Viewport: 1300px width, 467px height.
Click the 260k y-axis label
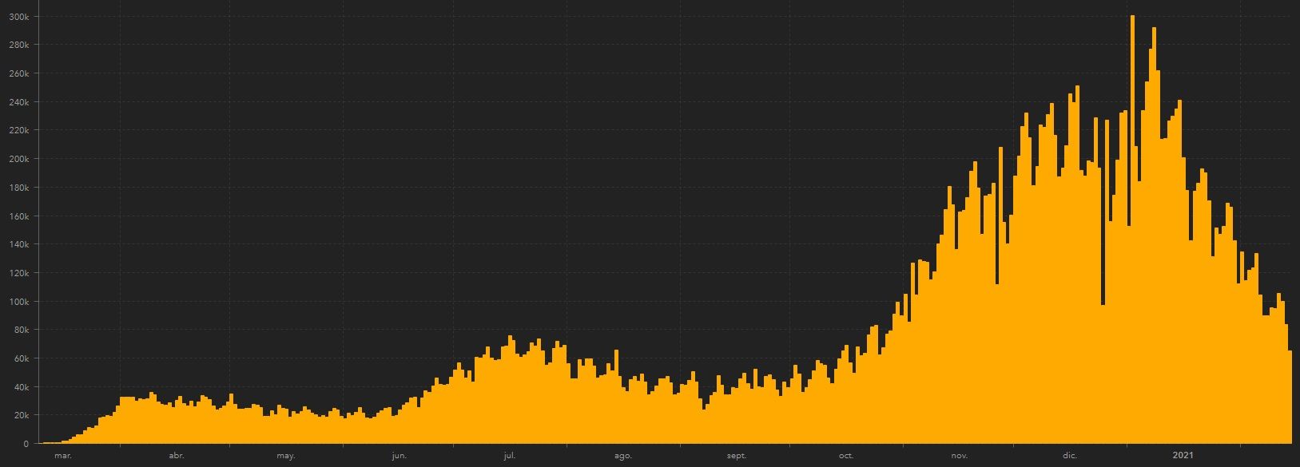pyautogui.click(x=20, y=73)
